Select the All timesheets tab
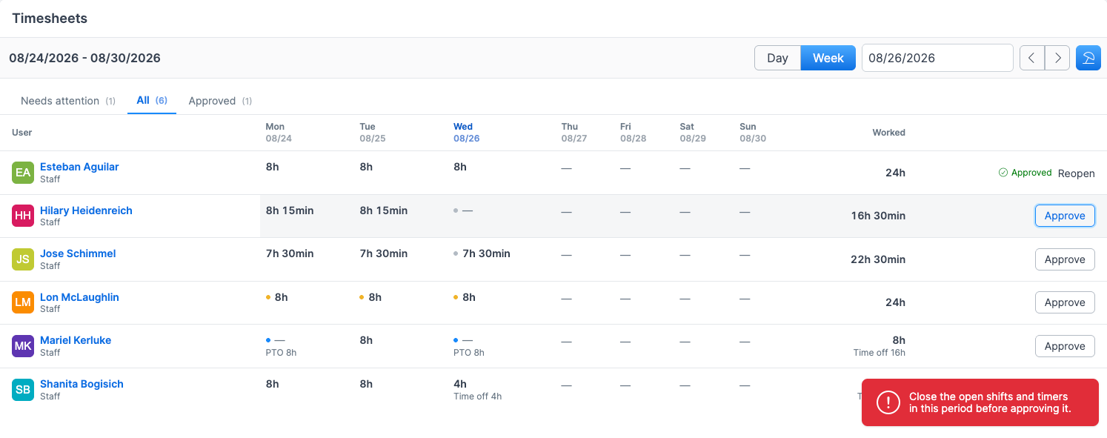The height and width of the screenshot is (438, 1107). [x=152, y=100]
